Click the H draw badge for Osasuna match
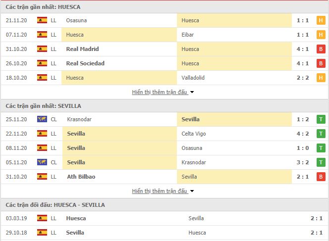Screen dimensions: 329x241 (x=321, y=20)
